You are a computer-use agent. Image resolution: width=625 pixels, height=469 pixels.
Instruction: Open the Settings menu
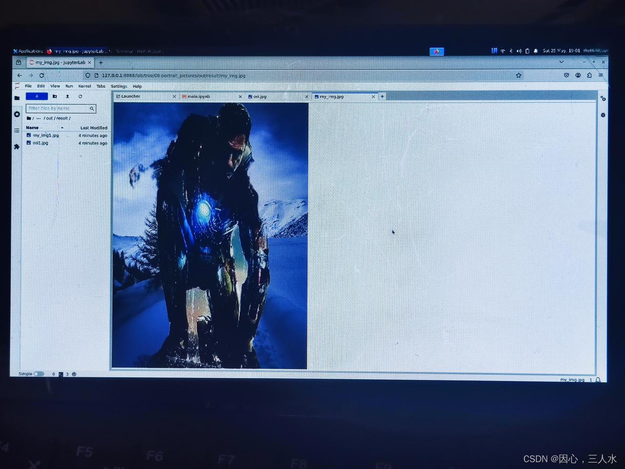(x=119, y=86)
